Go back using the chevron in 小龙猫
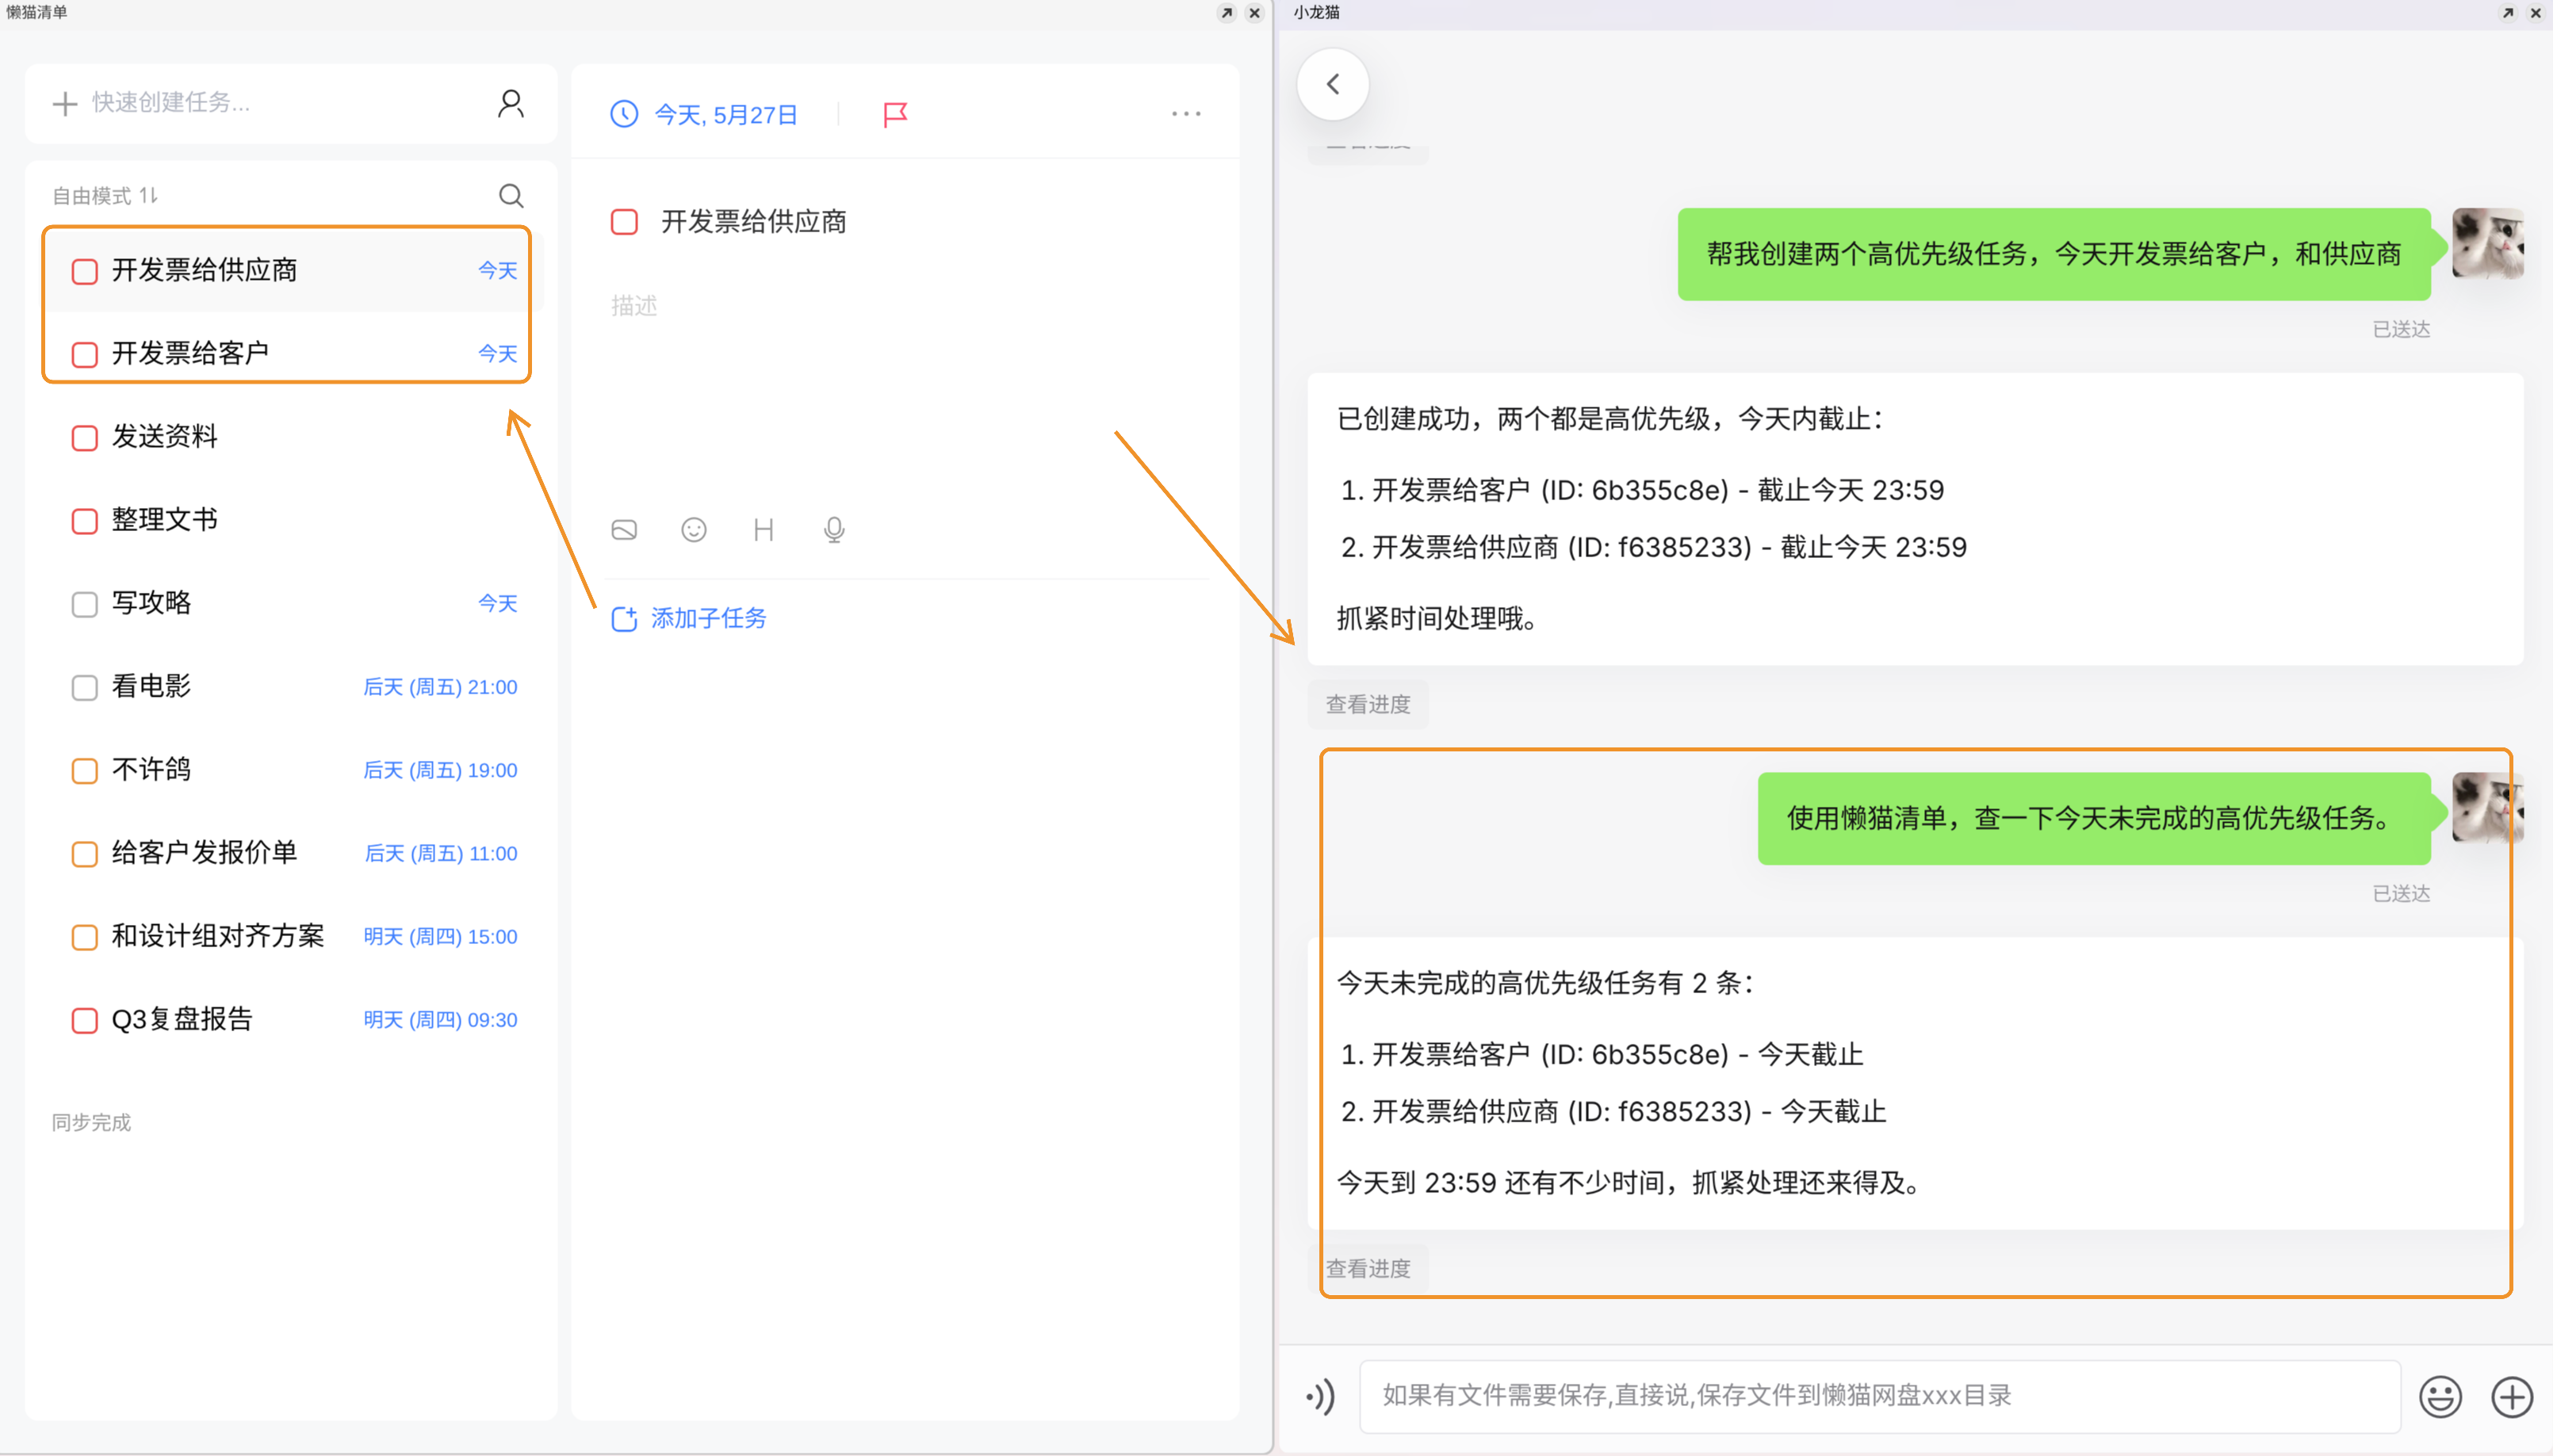The height and width of the screenshot is (1456, 2553). (1333, 84)
